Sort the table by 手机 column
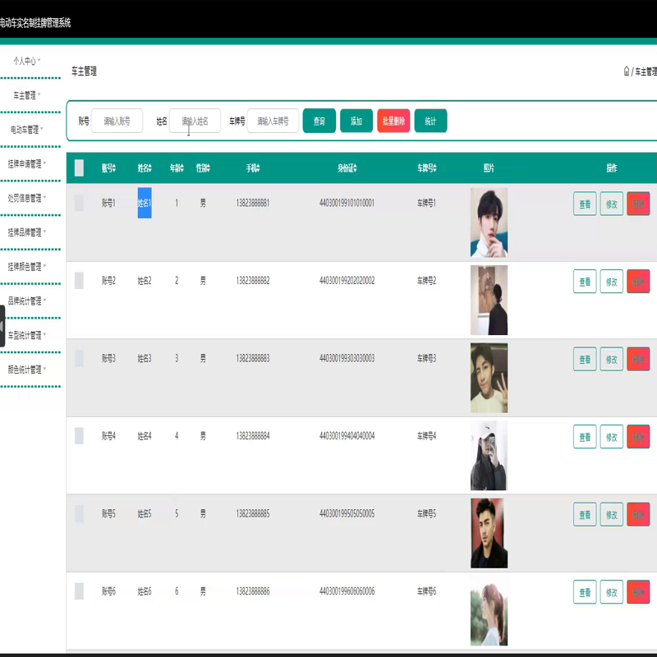 253,168
